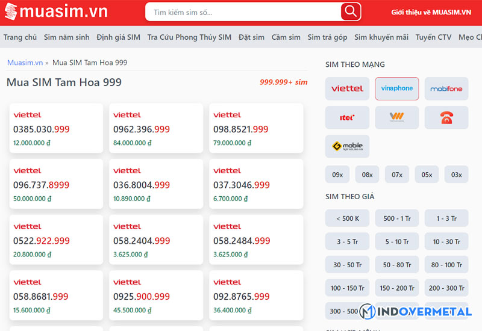The height and width of the screenshot is (331, 482).
Task: Filter by the 09x prefix button
Action: (337, 175)
